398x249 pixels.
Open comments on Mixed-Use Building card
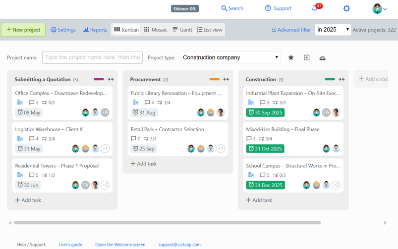click(x=251, y=139)
